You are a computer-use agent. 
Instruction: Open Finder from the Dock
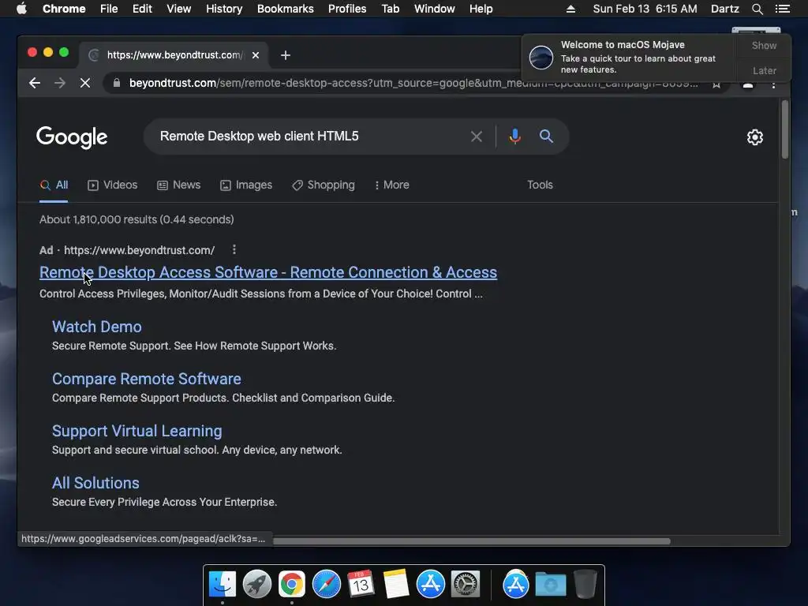coord(222,585)
